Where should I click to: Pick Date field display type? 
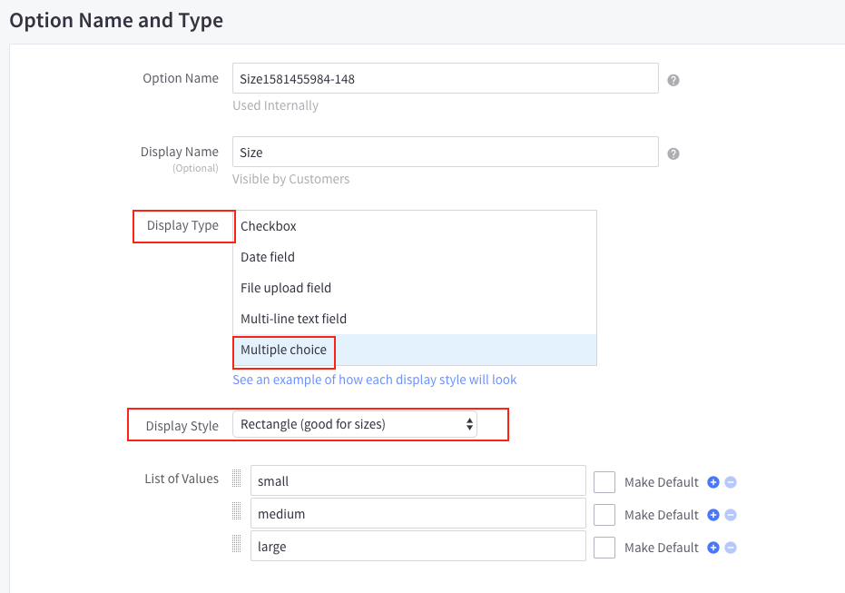(x=268, y=257)
